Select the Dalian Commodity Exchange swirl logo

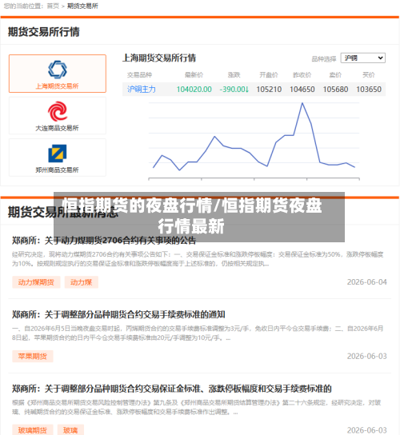click(x=58, y=111)
